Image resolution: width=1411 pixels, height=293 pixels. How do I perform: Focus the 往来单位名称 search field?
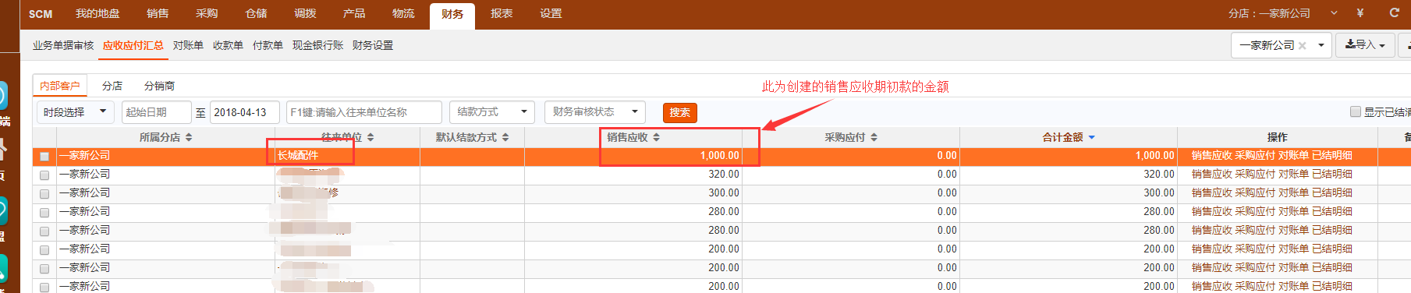pyautogui.click(x=364, y=112)
